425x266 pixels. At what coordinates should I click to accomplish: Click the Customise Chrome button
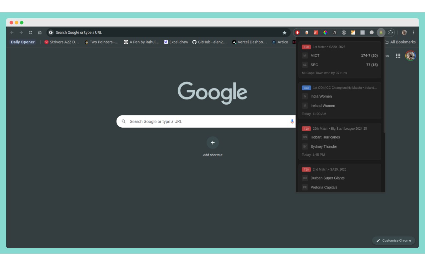point(393,240)
